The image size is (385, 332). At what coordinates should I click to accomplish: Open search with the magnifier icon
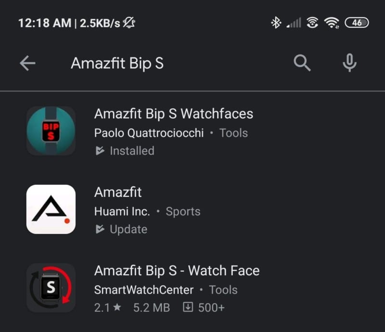coord(302,63)
